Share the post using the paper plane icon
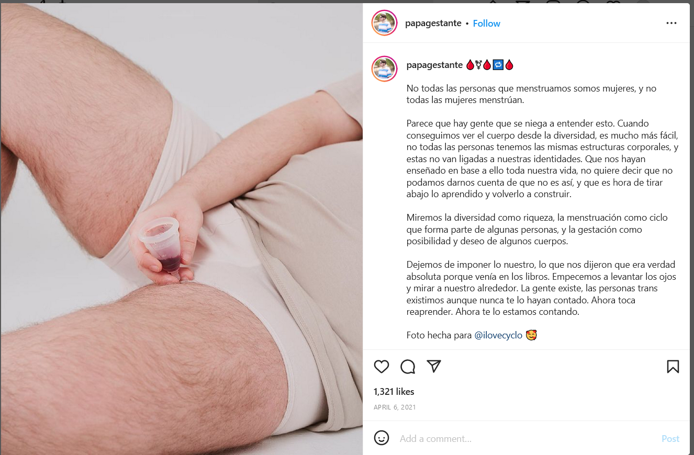This screenshot has height=455, width=694. 434,366
